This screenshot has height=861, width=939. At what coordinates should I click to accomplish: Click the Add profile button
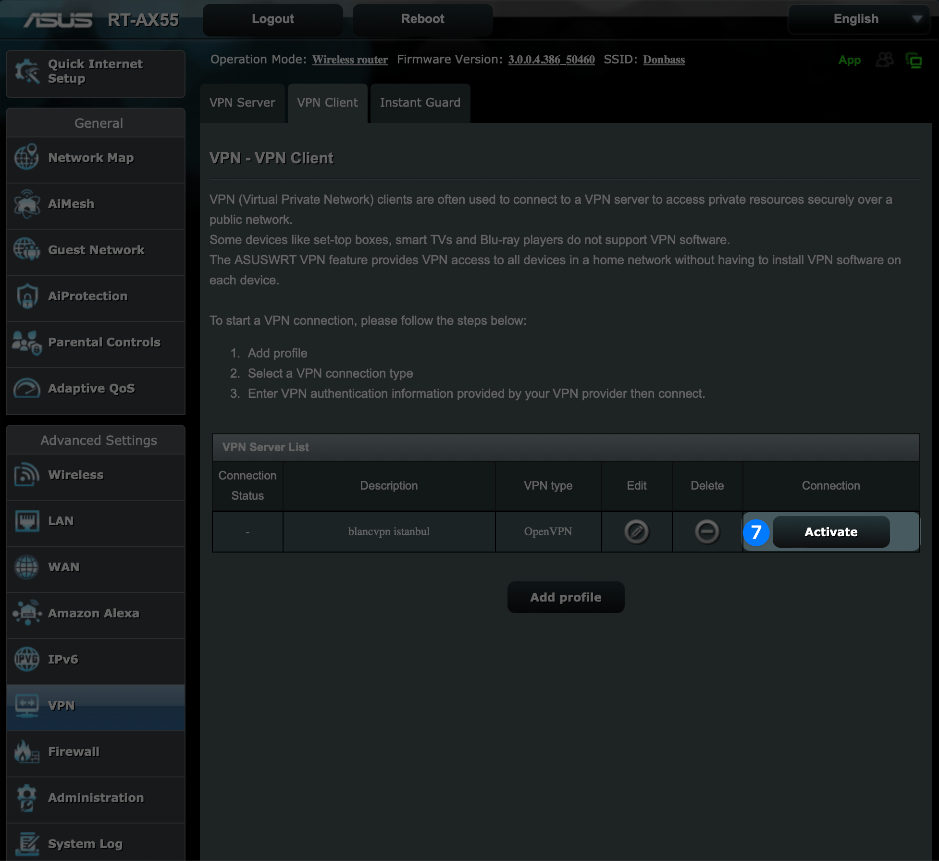tap(566, 597)
